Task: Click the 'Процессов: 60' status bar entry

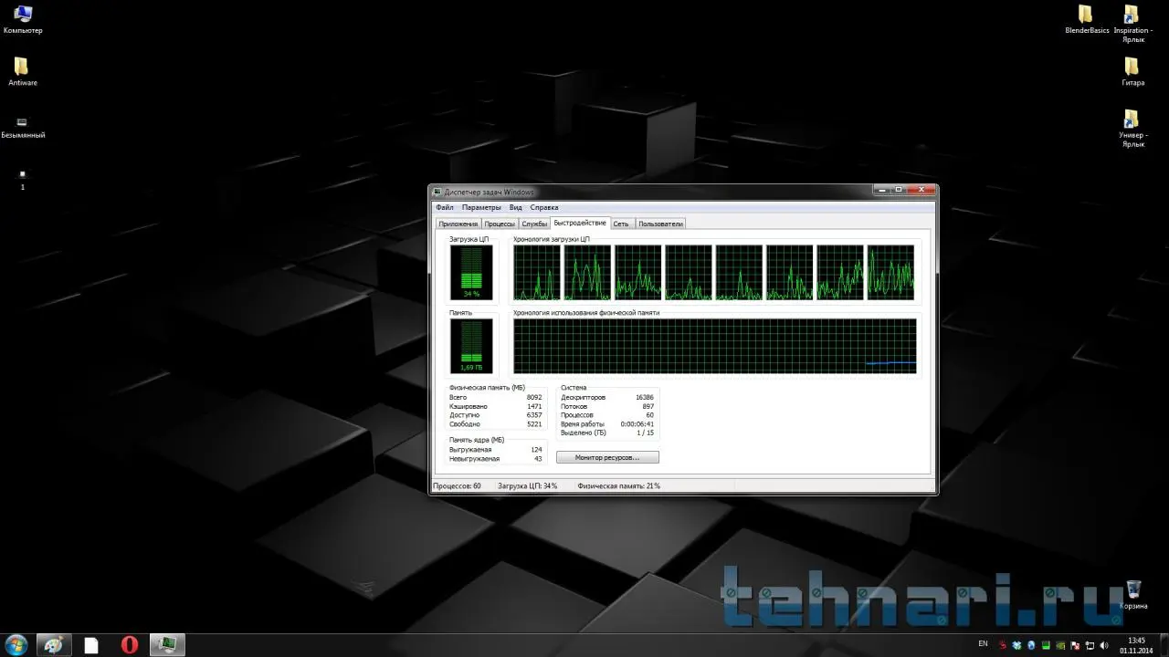Action: [458, 486]
